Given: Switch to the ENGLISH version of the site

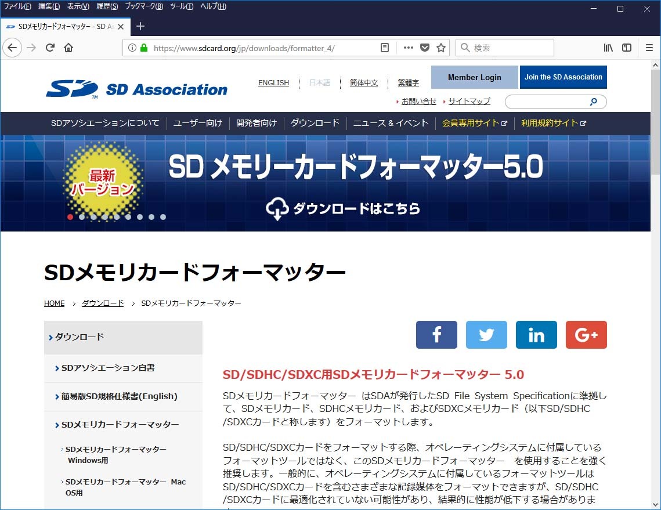Looking at the screenshot, I should (x=273, y=82).
